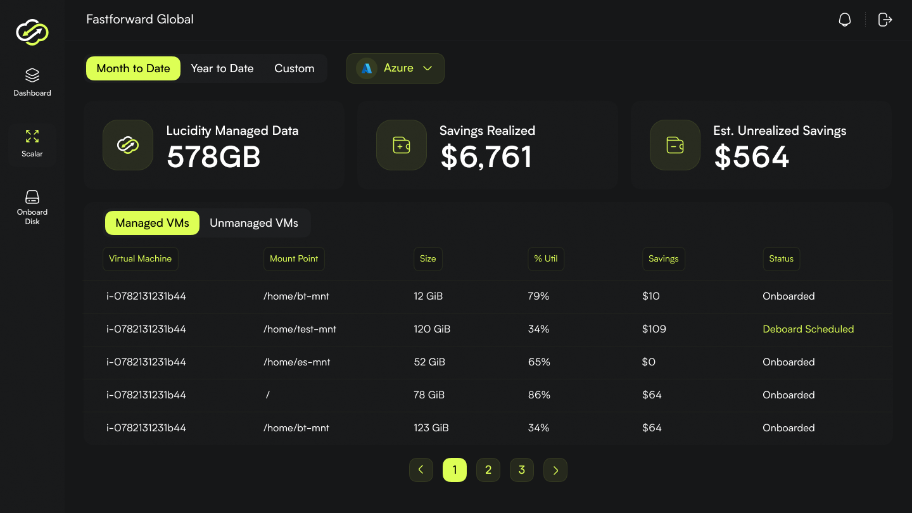
Task: Click the Lucidity Managed Data cloud icon
Action: 128,145
